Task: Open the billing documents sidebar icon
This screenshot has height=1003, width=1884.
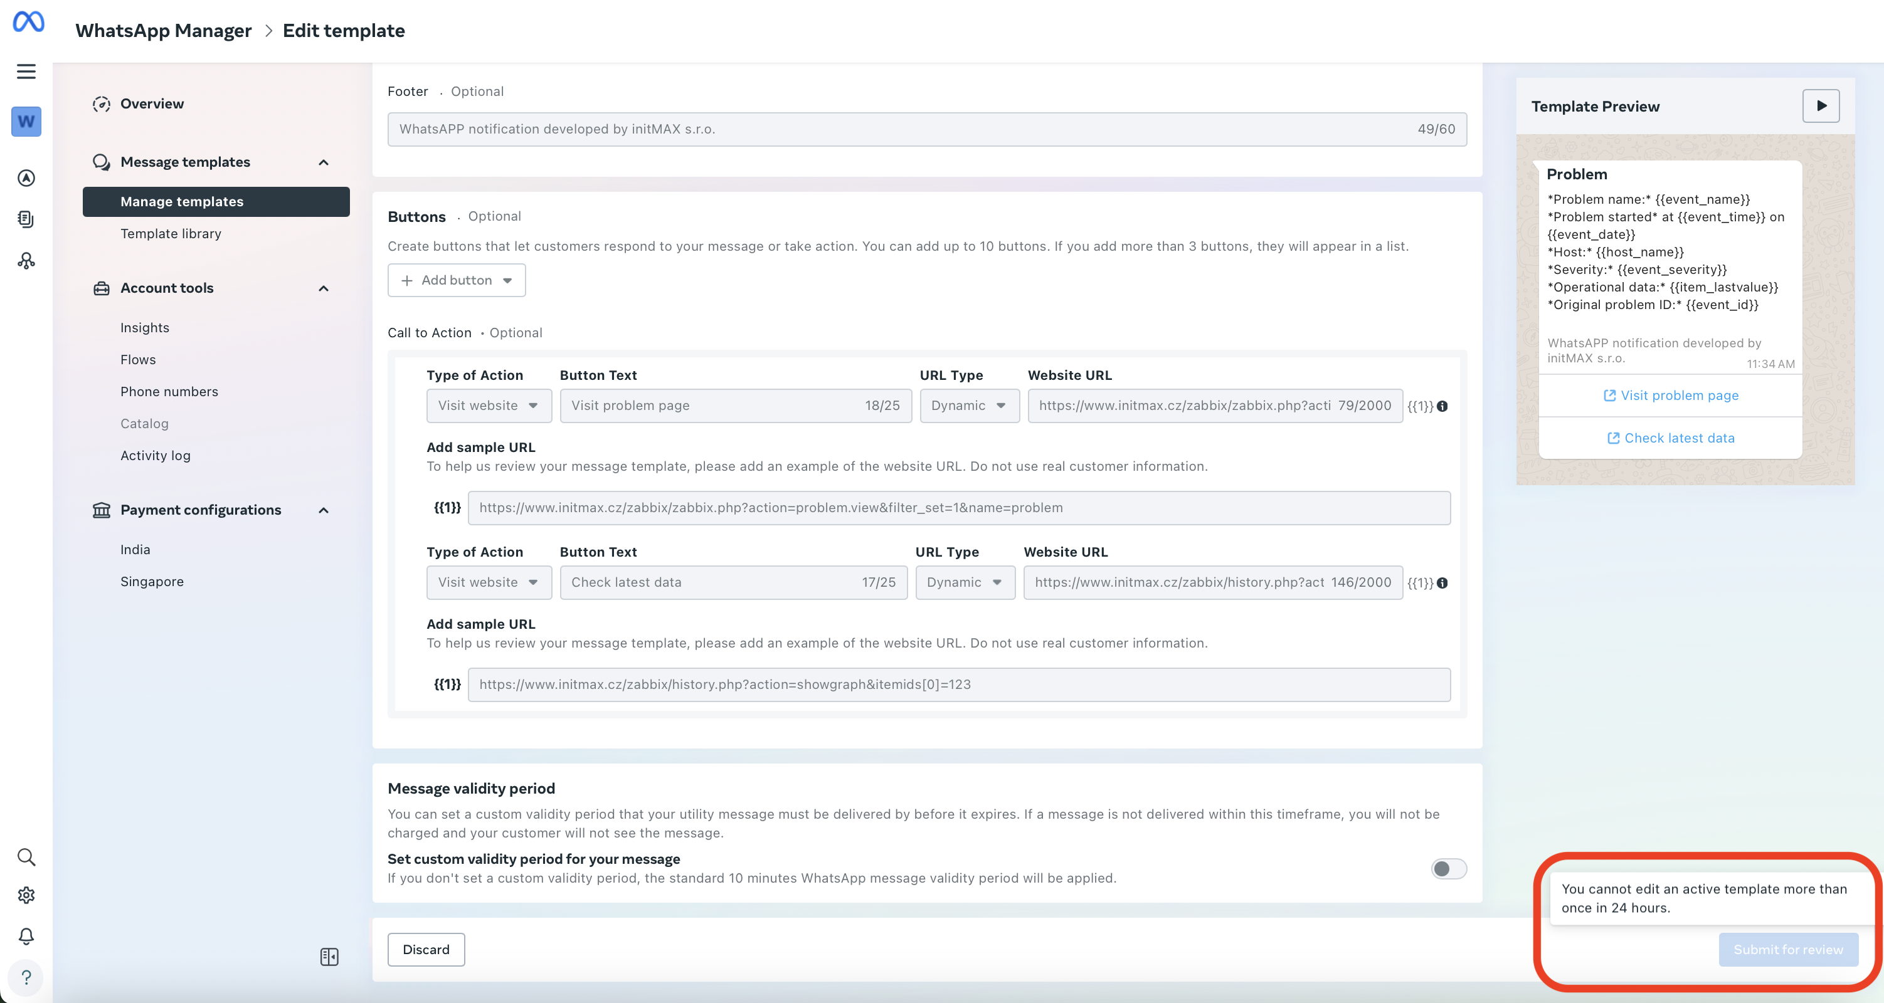Action: tap(26, 219)
